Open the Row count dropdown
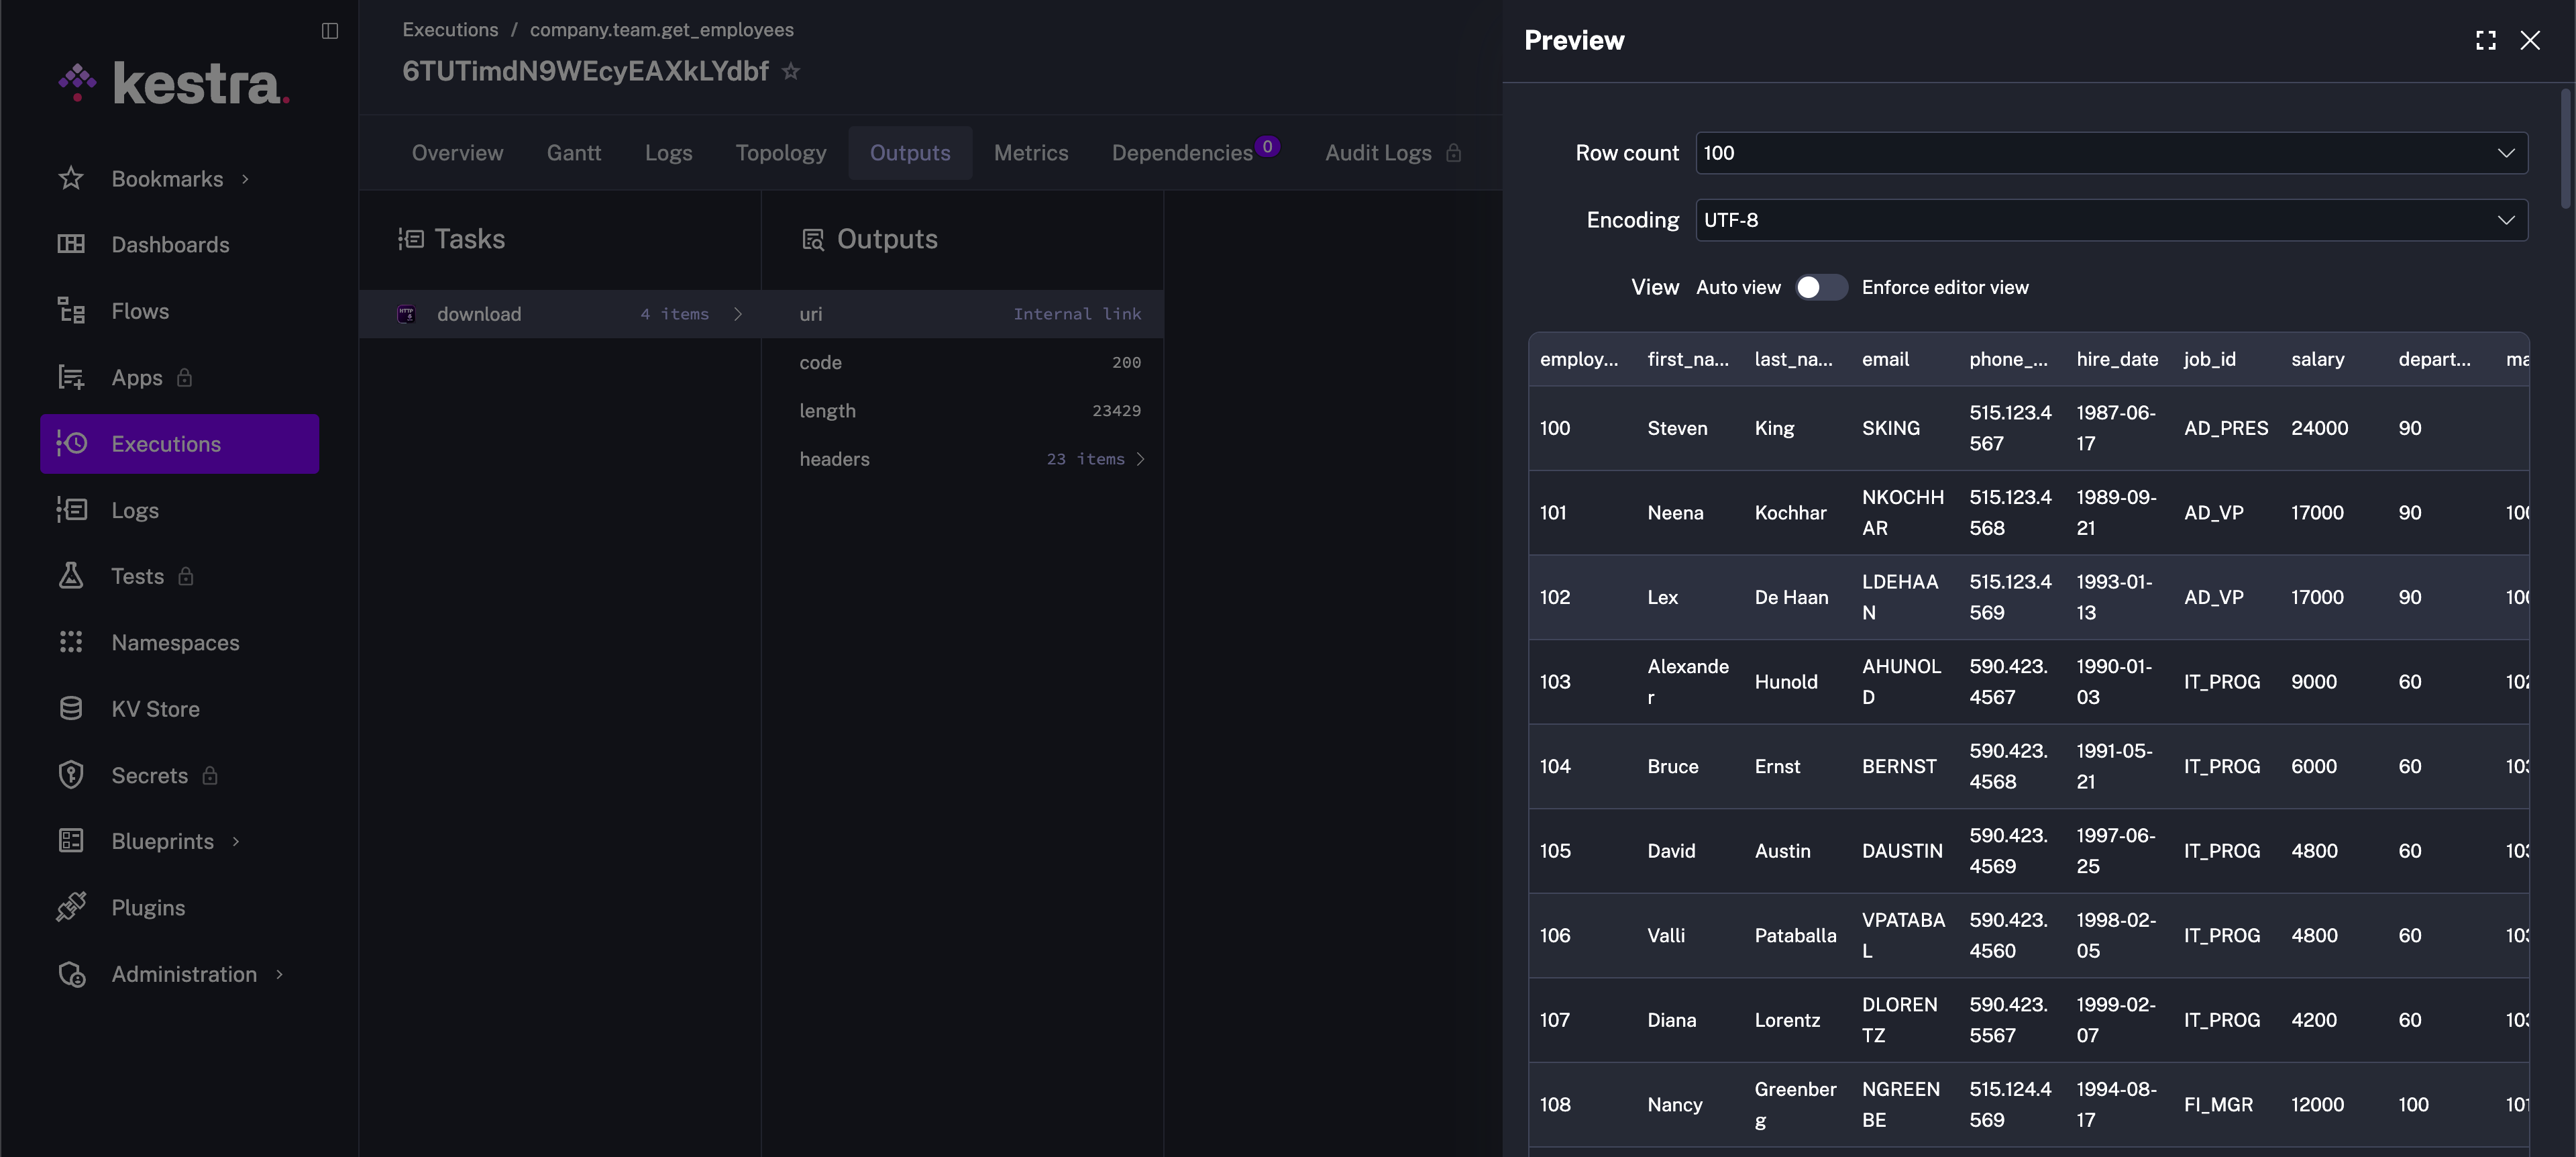The width and height of the screenshot is (2576, 1157). tap(2111, 153)
